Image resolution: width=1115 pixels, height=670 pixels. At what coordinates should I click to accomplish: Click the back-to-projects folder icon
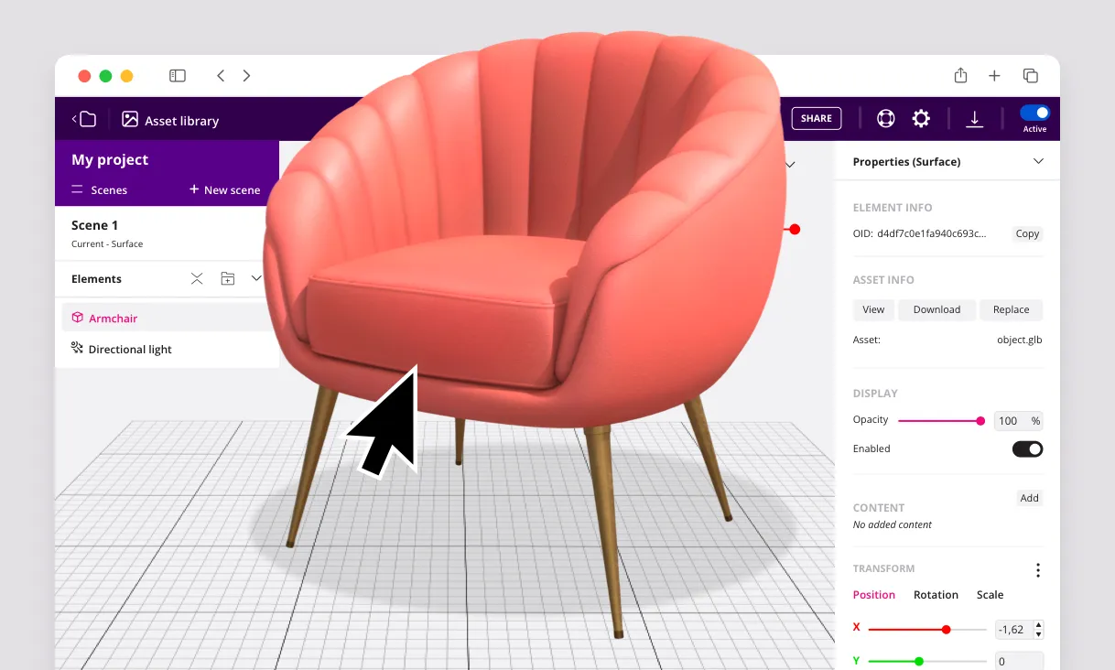pyautogui.click(x=84, y=119)
